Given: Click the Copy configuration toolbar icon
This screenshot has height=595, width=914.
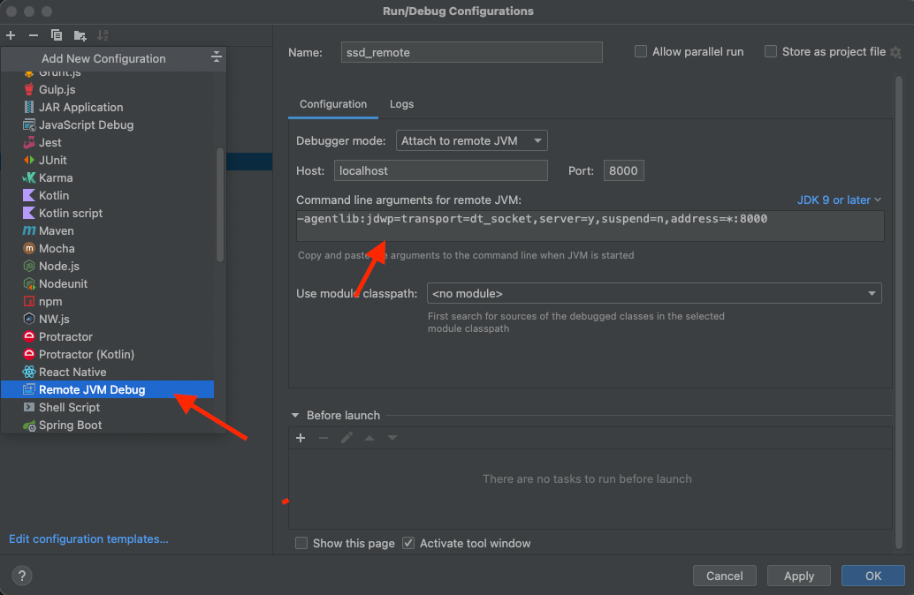Looking at the screenshot, I should [x=57, y=35].
